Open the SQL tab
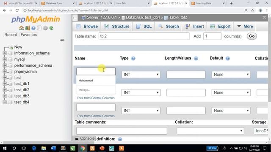 [x=144, y=26]
